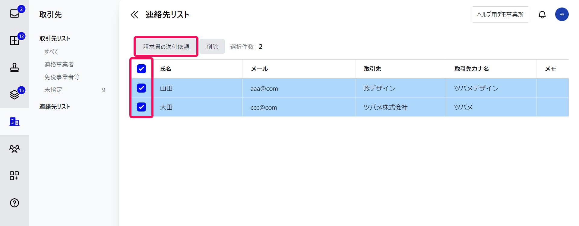Screen dimensions: 579x226
Task: Open the members group icon
Action: tap(14, 149)
